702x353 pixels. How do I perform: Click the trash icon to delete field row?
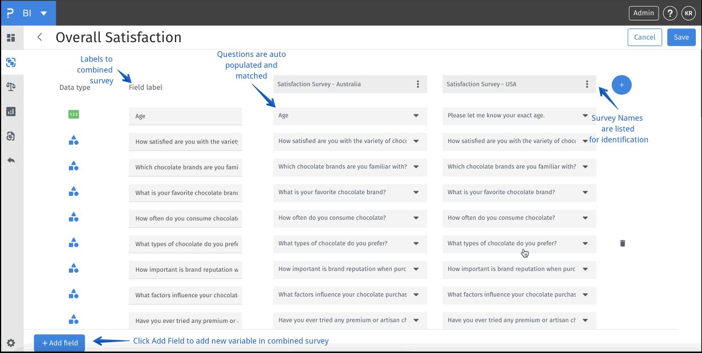pyautogui.click(x=622, y=243)
